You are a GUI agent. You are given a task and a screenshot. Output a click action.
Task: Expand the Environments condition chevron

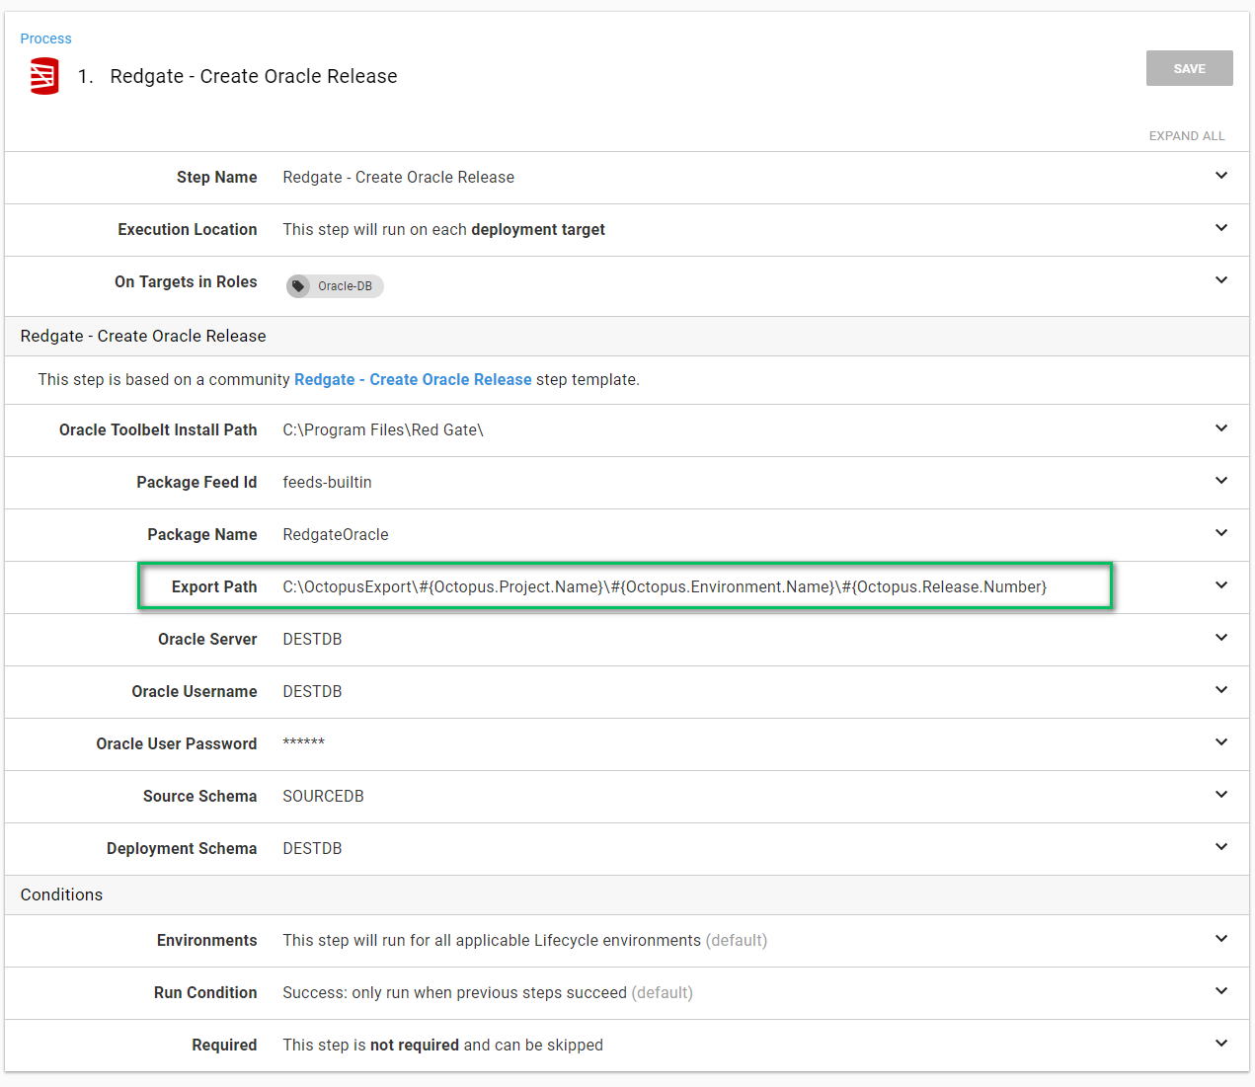click(1221, 939)
